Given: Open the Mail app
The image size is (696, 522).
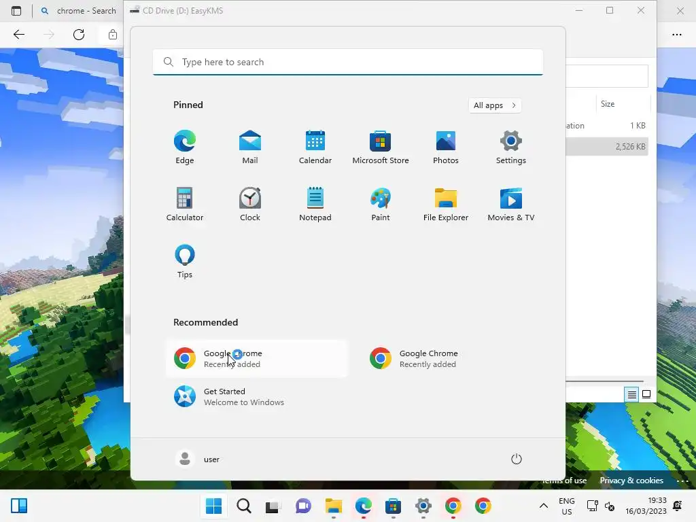Looking at the screenshot, I should pos(250,147).
